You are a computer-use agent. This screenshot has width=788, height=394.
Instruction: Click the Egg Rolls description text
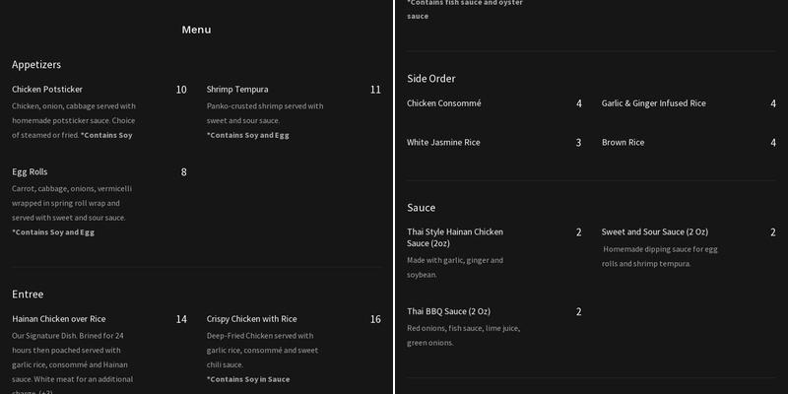pyautogui.click(x=71, y=203)
